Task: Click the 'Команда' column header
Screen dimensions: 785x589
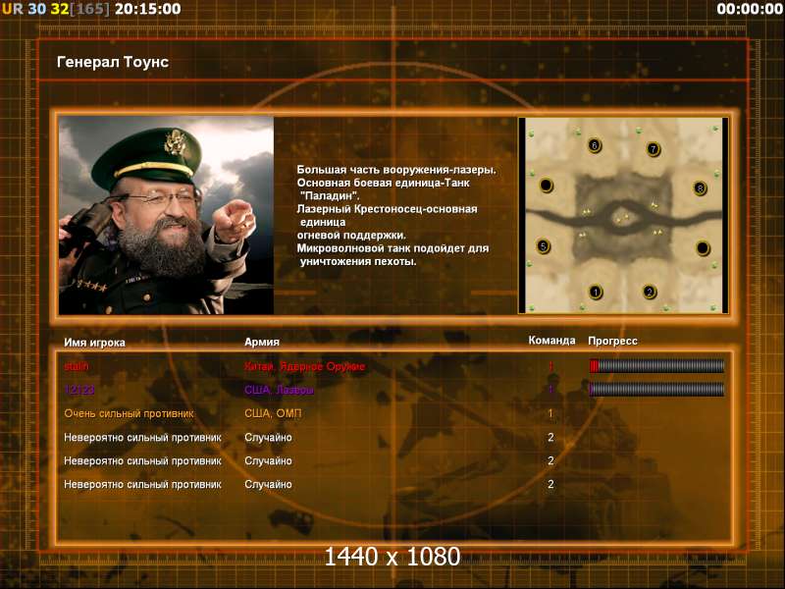Action: coord(551,341)
